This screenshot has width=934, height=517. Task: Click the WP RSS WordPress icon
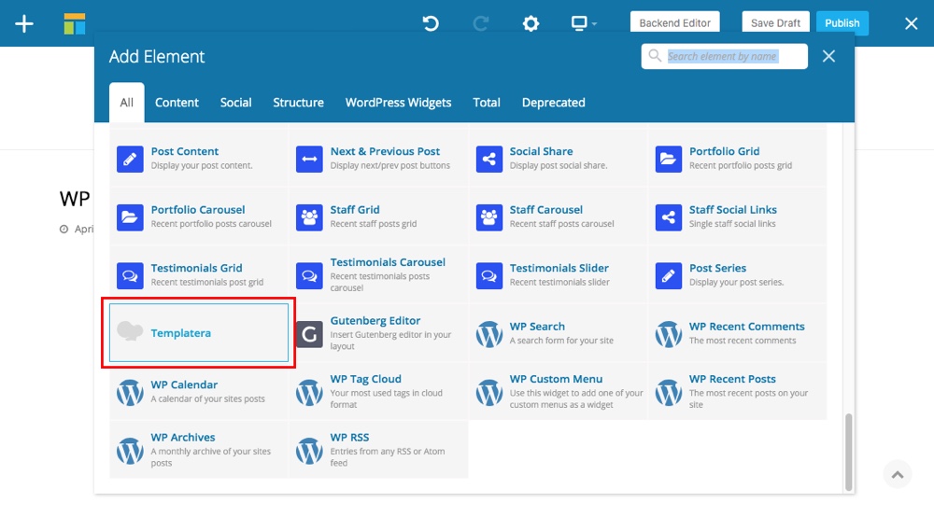(309, 451)
